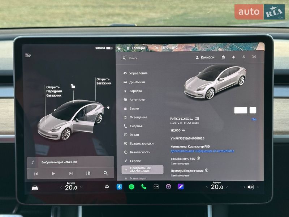Decrease driver temperature with left arrow

click(x=61, y=187)
